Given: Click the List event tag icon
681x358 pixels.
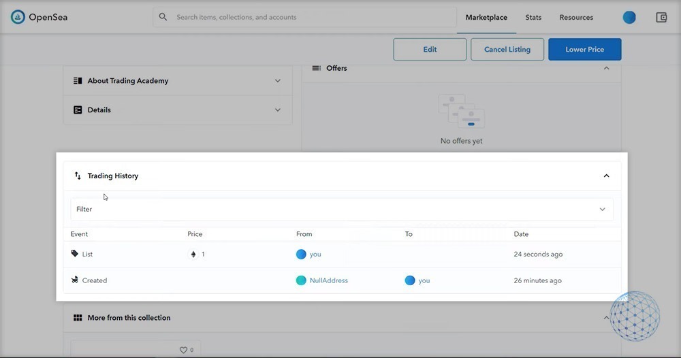Looking at the screenshot, I should pos(75,254).
